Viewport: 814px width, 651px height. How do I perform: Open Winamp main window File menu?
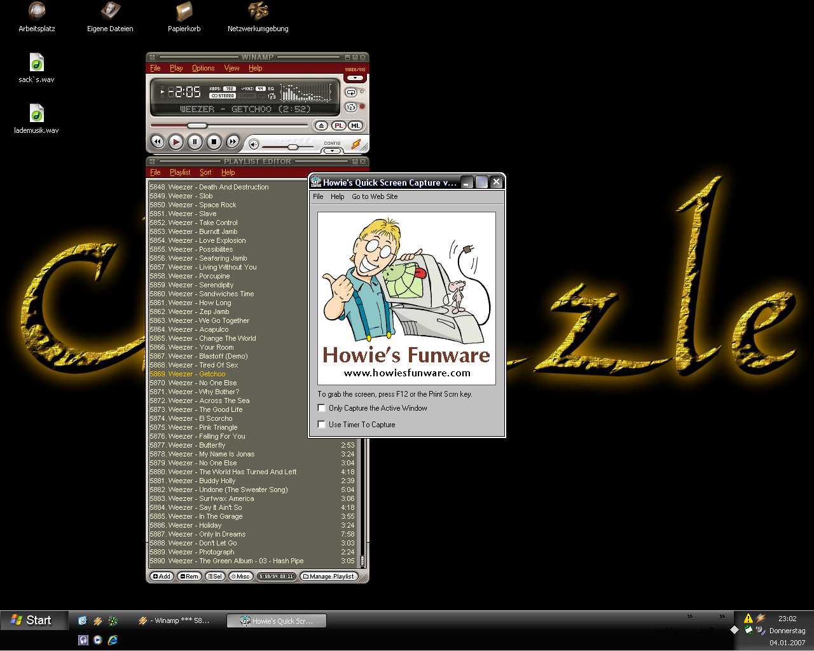(x=155, y=68)
